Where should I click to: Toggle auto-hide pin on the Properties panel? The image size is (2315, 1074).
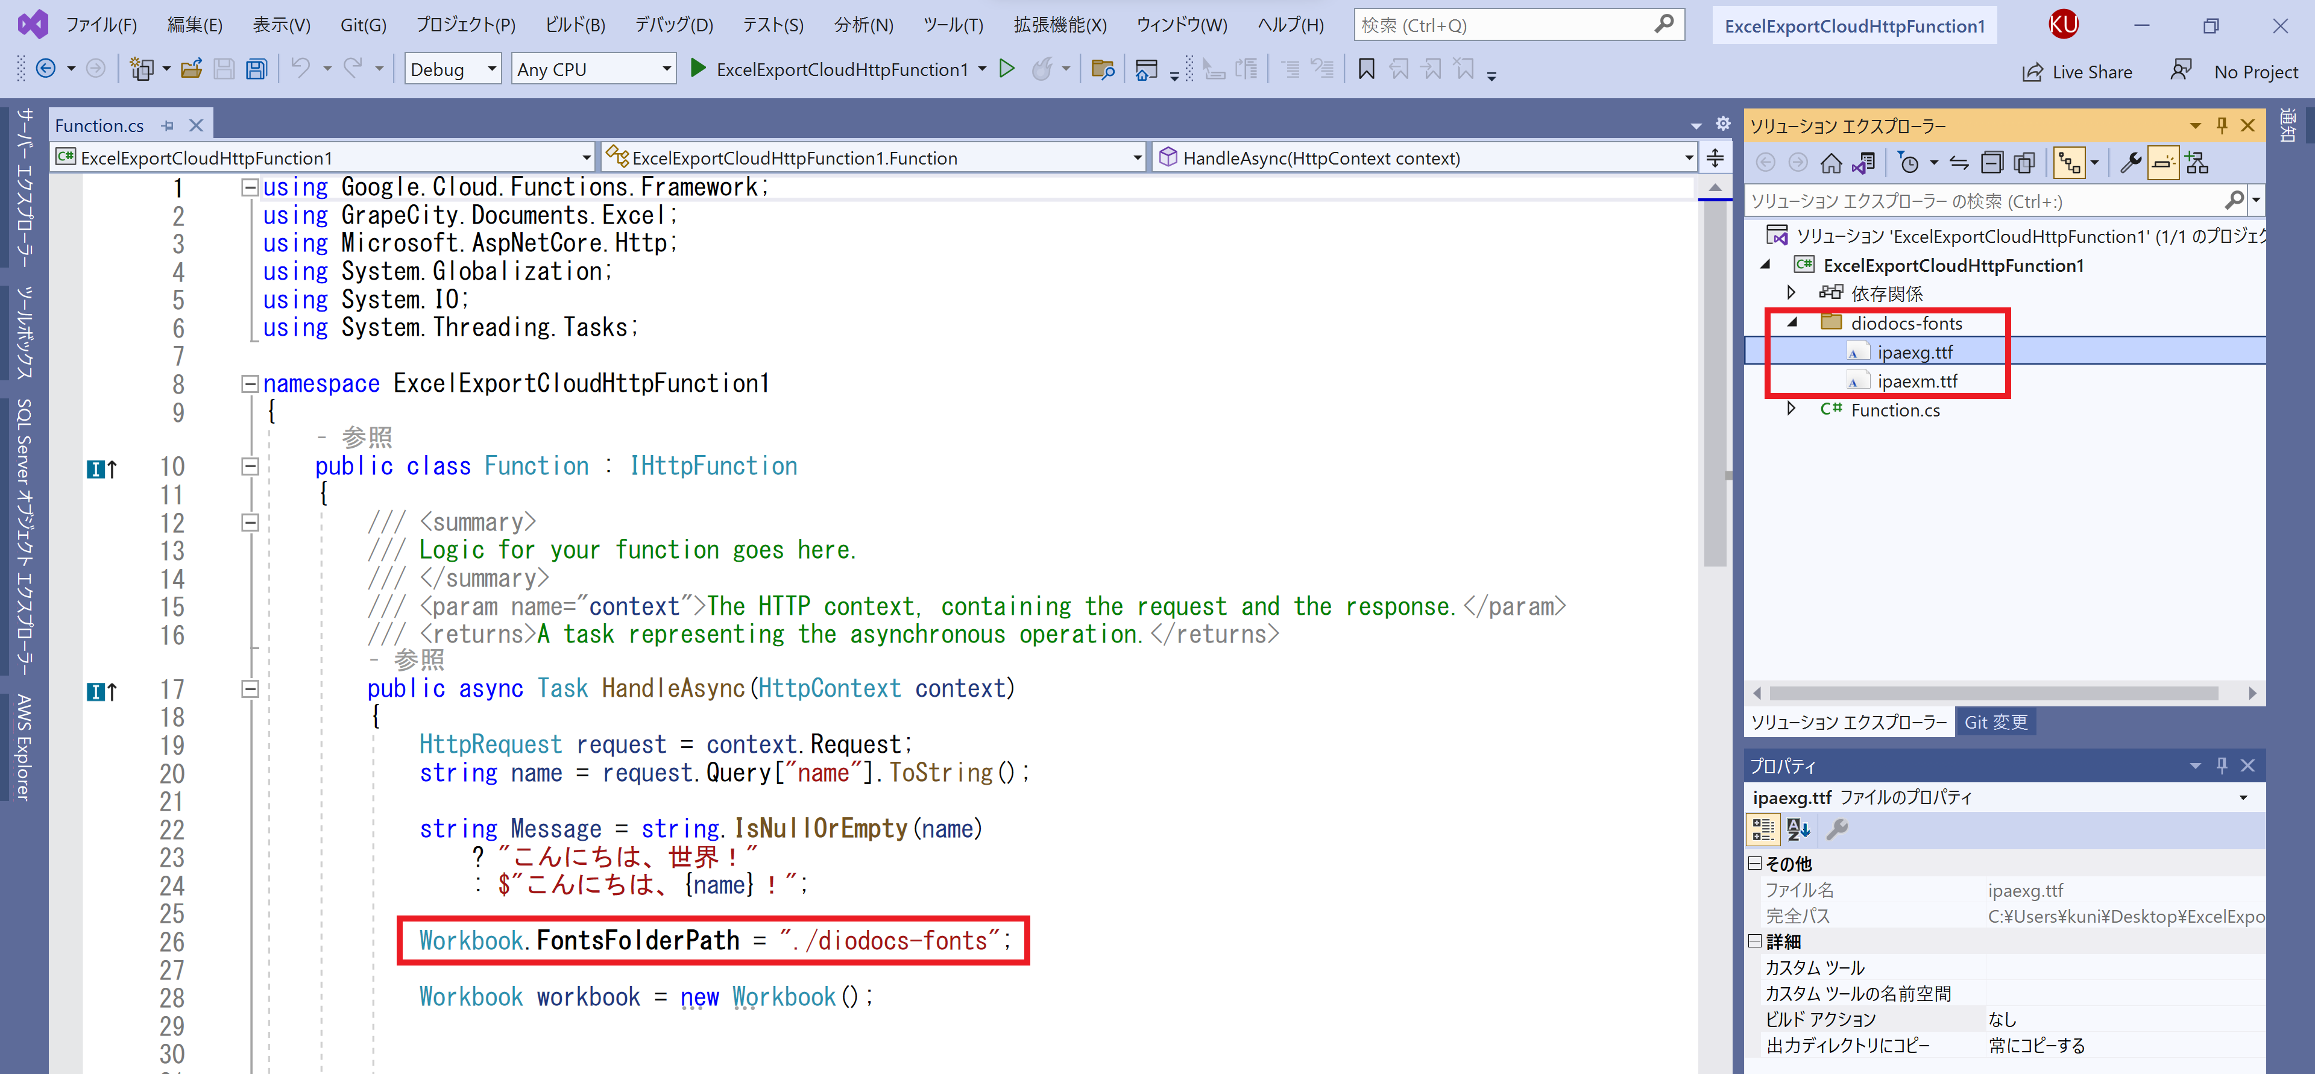(2222, 765)
